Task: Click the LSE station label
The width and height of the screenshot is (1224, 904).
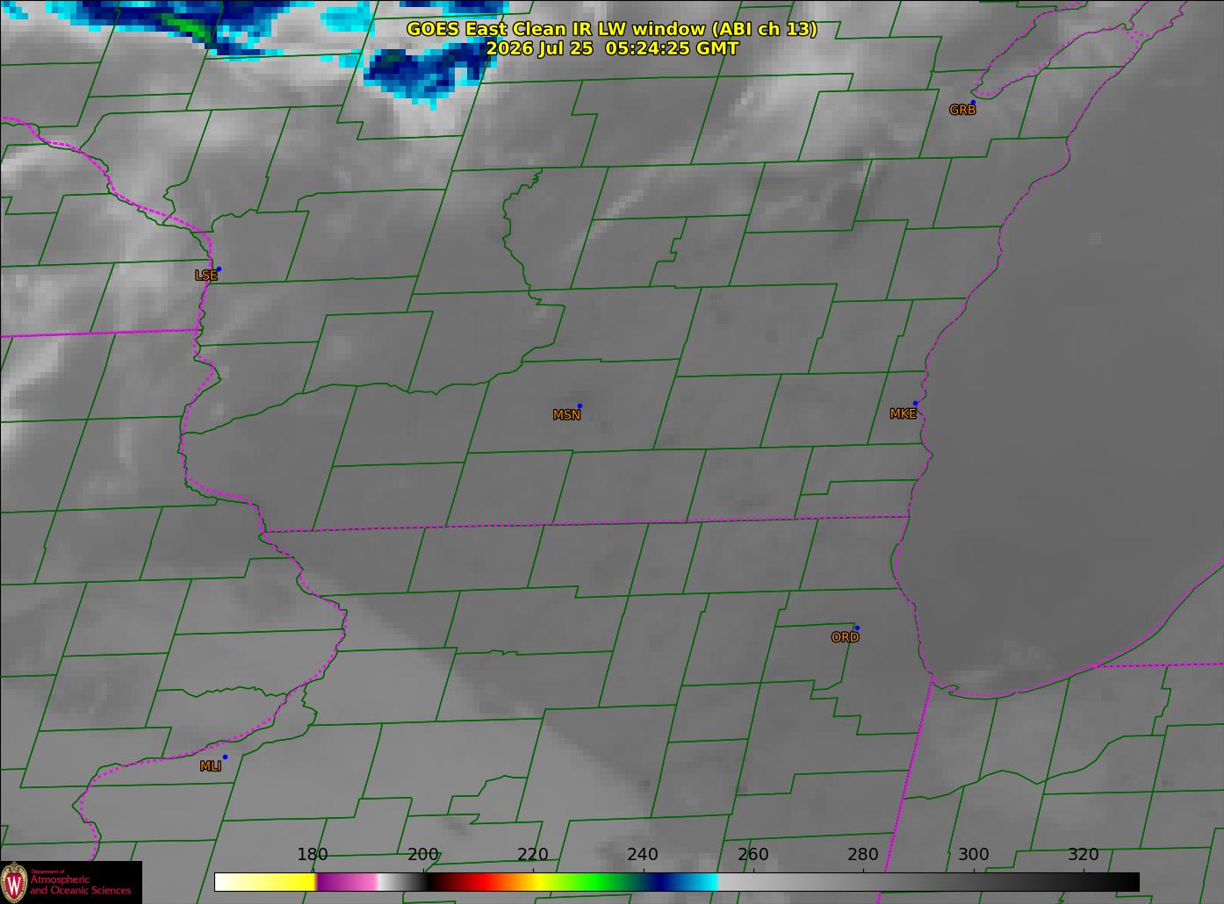Action: click(x=206, y=275)
